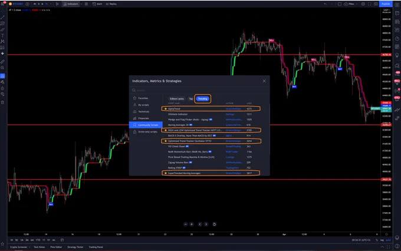Toggle the magnet mode tool
This screenshot has height=251, width=401.
[x=2, y=76]
